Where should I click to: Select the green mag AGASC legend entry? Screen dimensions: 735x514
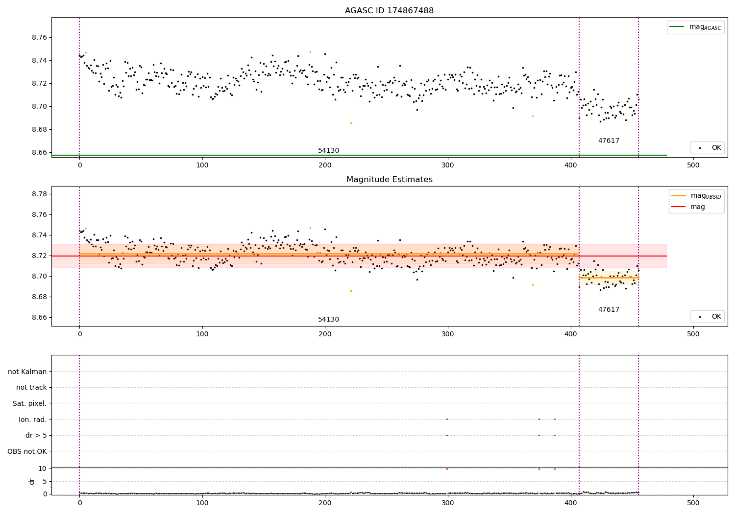coord(695,27)
